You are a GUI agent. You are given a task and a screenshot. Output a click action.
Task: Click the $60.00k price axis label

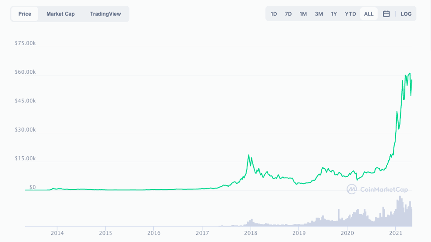point(25,72)
